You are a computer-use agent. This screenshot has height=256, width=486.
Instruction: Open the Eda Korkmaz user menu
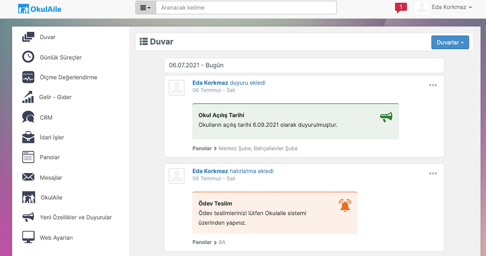[x=452, y=7]
